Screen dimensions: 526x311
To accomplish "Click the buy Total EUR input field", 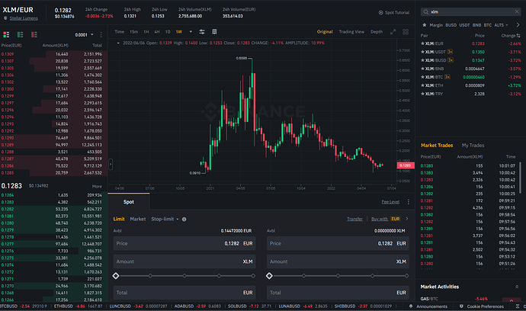I will click(184, 293).
